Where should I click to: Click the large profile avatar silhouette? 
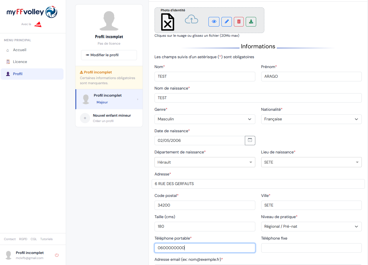coord(109,21)
